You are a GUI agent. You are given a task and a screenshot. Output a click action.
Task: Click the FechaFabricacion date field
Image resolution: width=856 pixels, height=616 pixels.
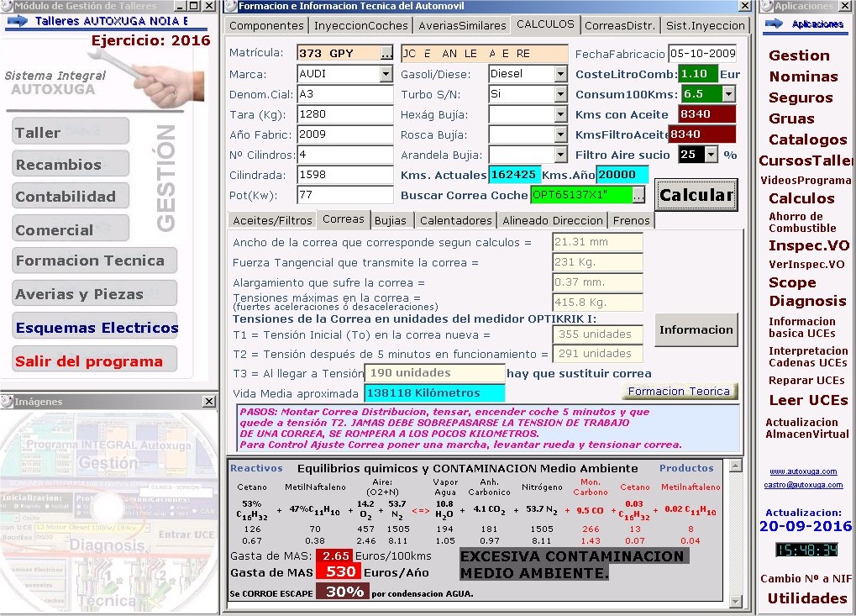pos(702,54)
